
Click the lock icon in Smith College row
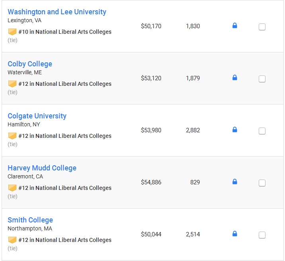coord(235,234)
